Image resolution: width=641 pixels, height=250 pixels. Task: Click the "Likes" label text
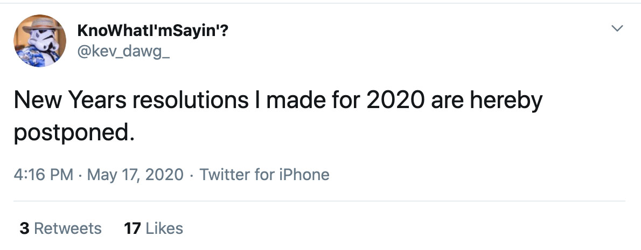coord(164,228)
